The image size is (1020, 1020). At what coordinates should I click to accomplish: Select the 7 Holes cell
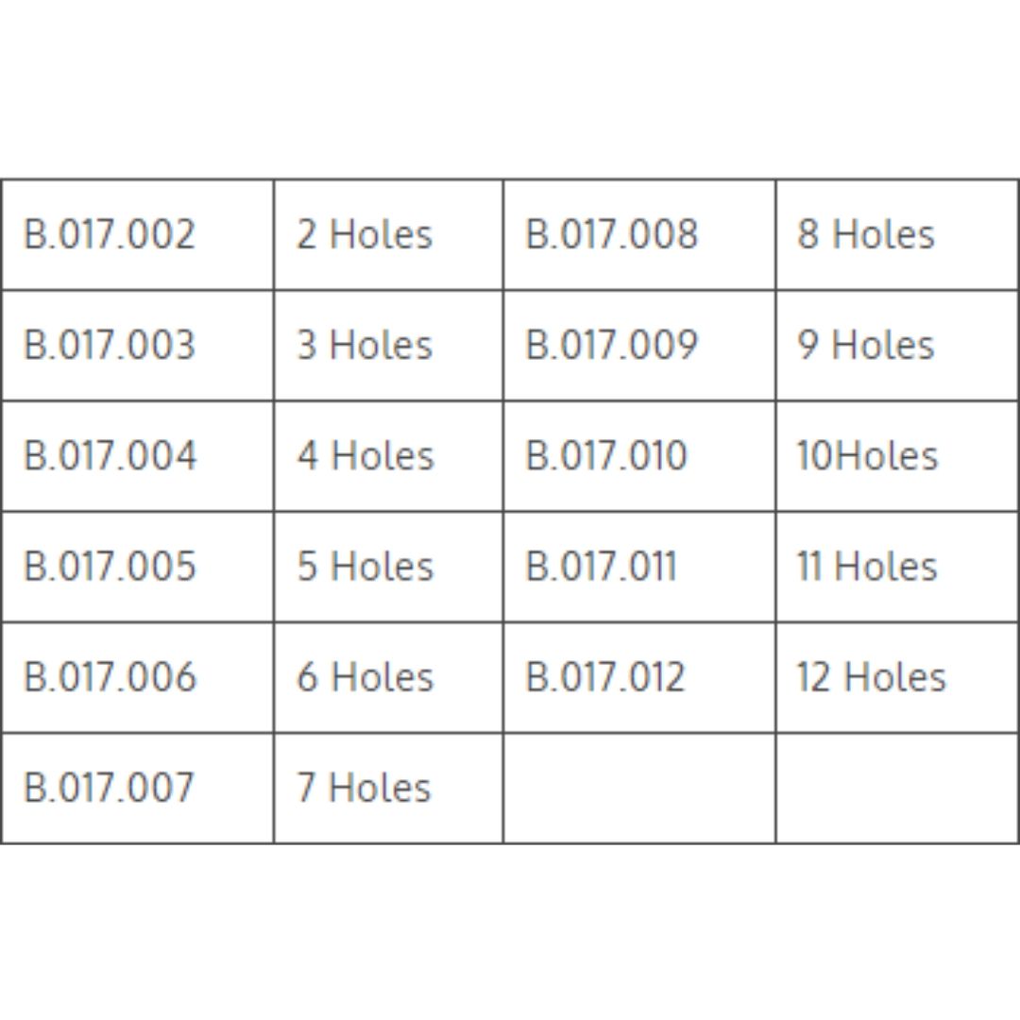coord(365,787)
